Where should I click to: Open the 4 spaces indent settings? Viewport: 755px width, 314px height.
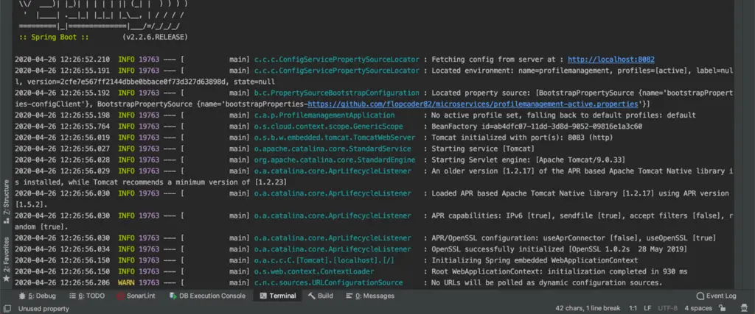click(x=698, y=308)
